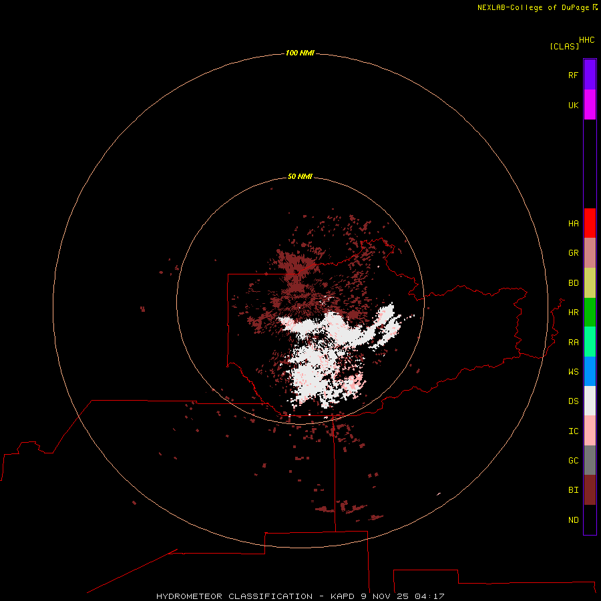Screen dimensions: 601x601
Task: Click the Hydrometeor Classification KAPD timestamp caption
Action: [x=300, y=596]
